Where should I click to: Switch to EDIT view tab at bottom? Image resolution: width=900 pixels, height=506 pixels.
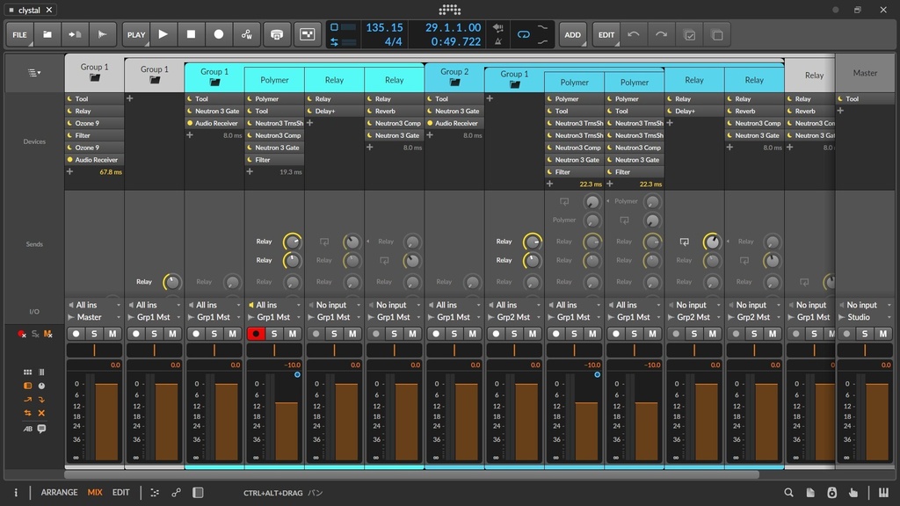click(x=120, y=492)
